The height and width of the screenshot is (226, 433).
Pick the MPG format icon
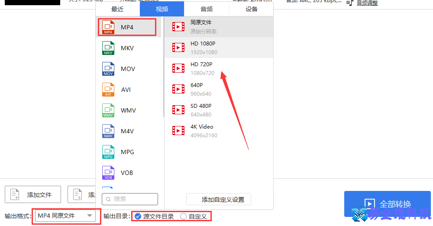click(x=108, y=152)
